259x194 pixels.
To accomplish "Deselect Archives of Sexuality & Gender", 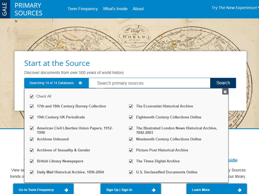I will click(x=32, y=150).
